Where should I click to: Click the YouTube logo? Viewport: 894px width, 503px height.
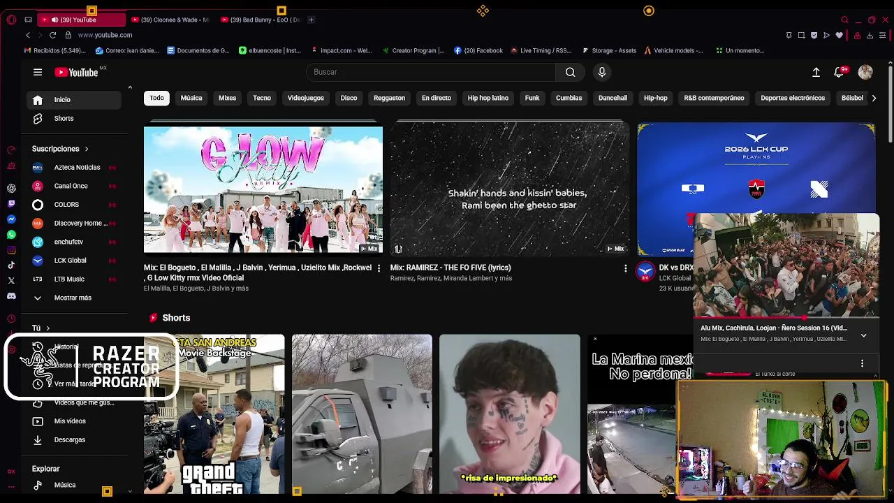(76, 72)
